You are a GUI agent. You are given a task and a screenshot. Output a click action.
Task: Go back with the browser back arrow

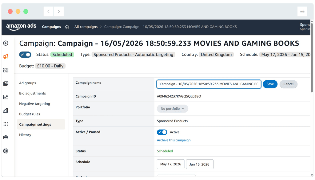pos(49,11)
